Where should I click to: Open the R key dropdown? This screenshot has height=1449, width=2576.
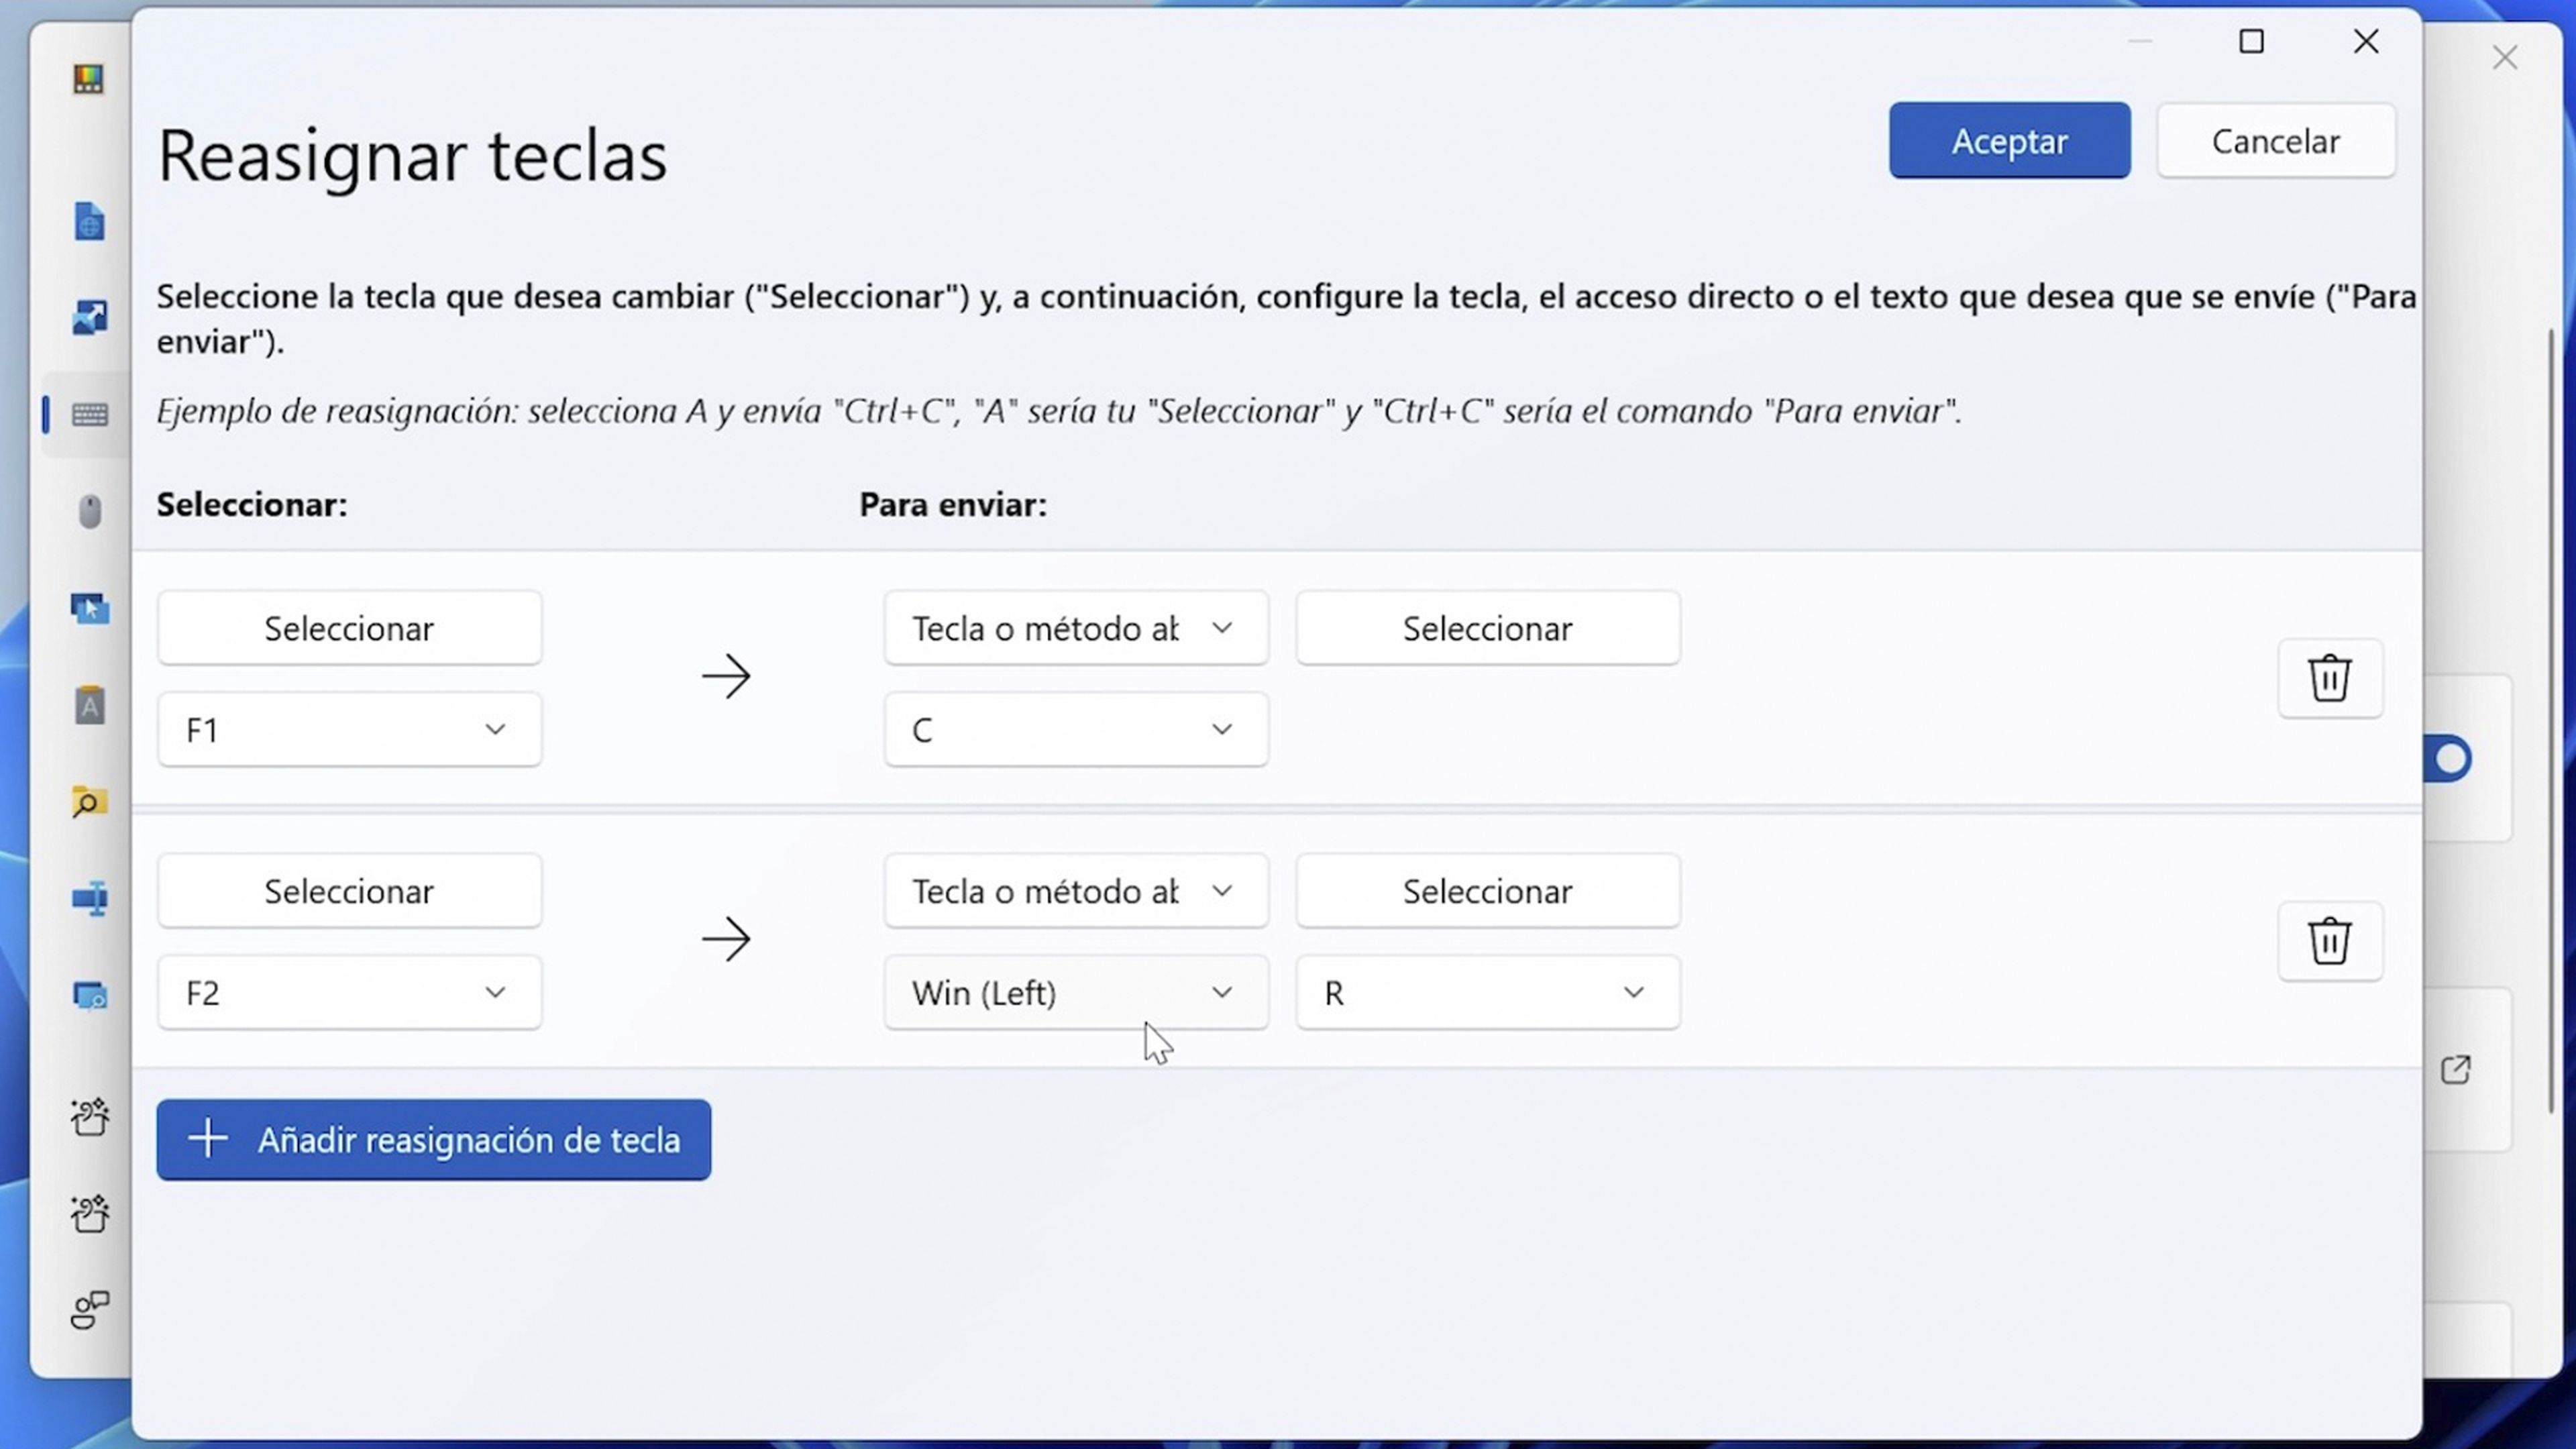(1488, 993)
